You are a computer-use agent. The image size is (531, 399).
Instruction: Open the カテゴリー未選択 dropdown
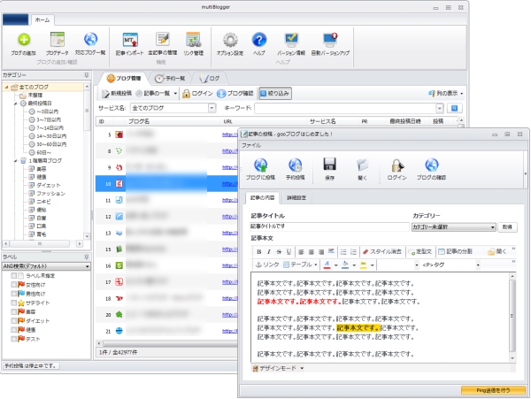[454, 226]
